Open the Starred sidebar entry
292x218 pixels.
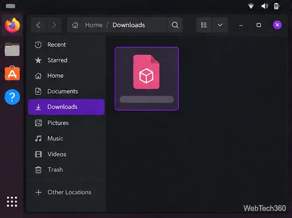(x=66, y=60)
